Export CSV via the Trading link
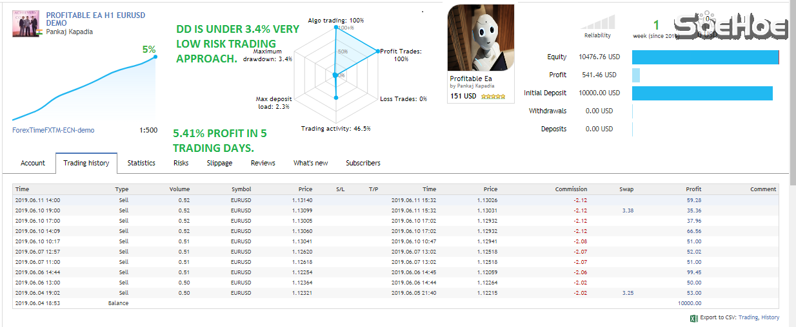 748,317
